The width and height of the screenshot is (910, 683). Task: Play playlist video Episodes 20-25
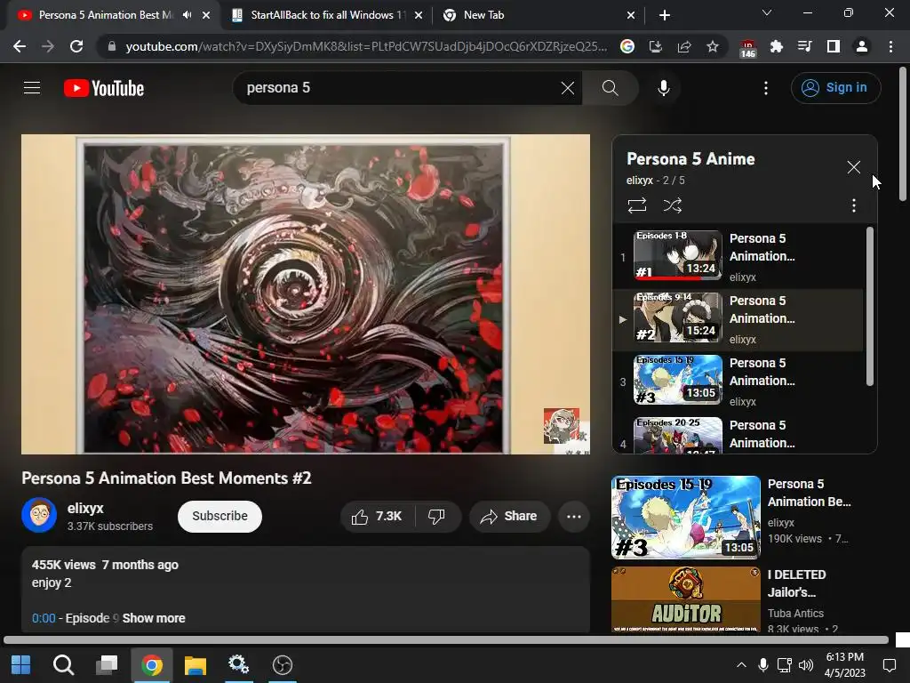click(x=677, y=435)
